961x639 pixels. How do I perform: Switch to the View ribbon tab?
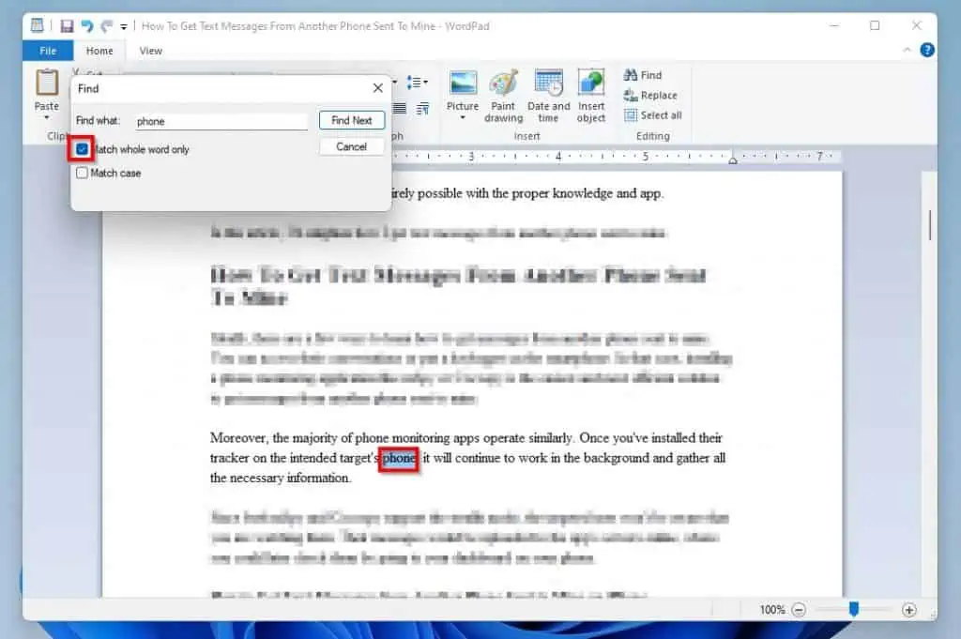click(150, 51)
